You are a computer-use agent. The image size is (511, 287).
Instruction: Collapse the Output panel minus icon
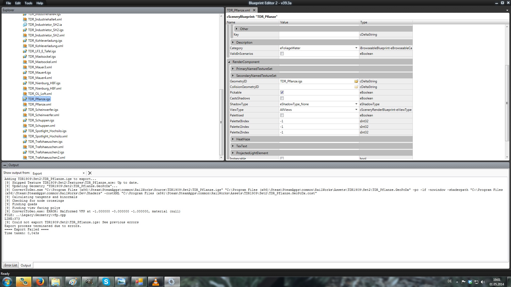5,165
